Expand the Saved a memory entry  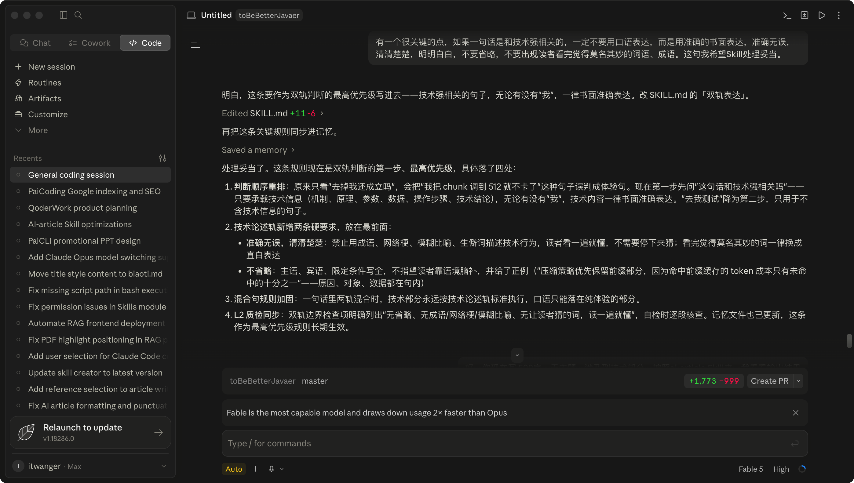[258, 150]
